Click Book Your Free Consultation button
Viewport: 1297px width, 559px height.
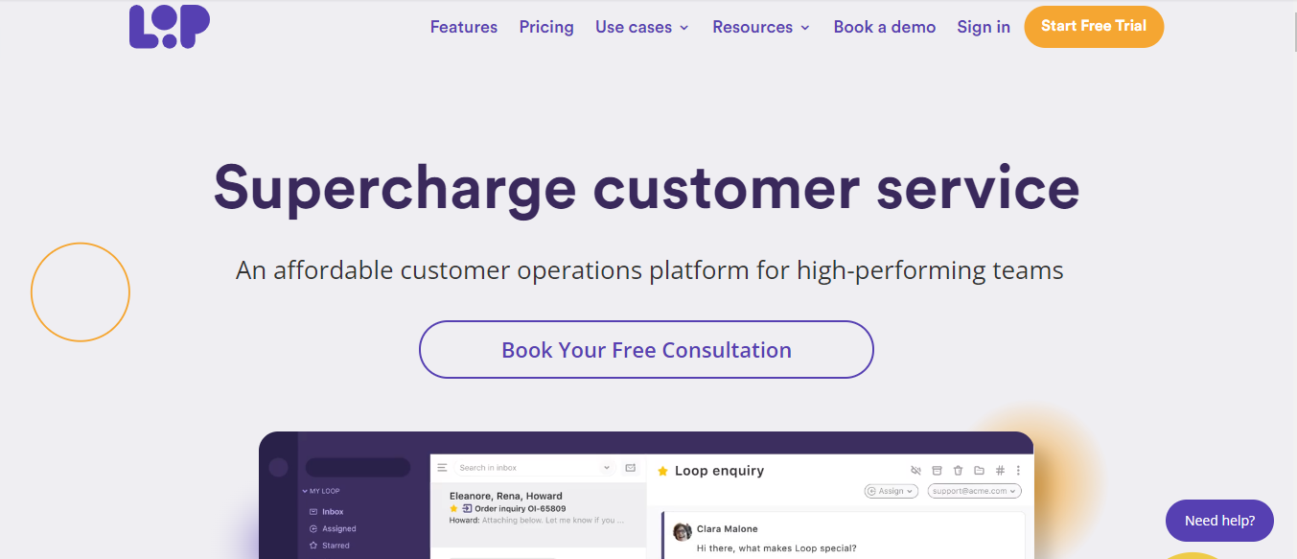(x=646, y=350)
